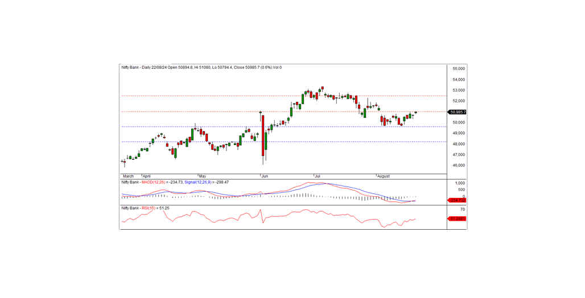This screenshot has height=298, width=585.
Task: Select the 53,000 price axis label
Action: click(x=459, y=90)
